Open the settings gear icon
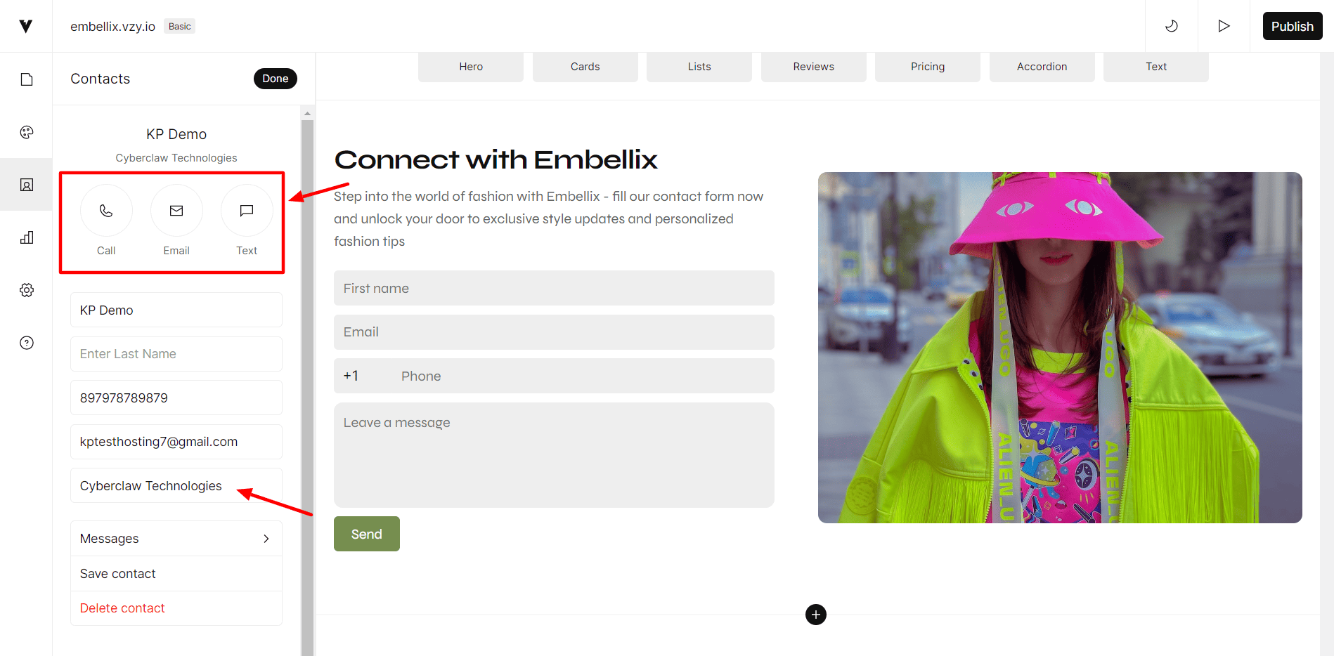The width and height of the screenshot is (1334, 656). pyautogui.click(x=27, y=290)
